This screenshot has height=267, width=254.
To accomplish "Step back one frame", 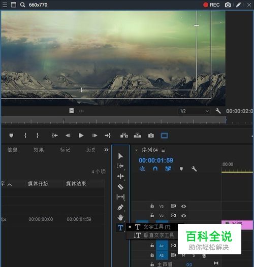I will (x=68, y=136).
